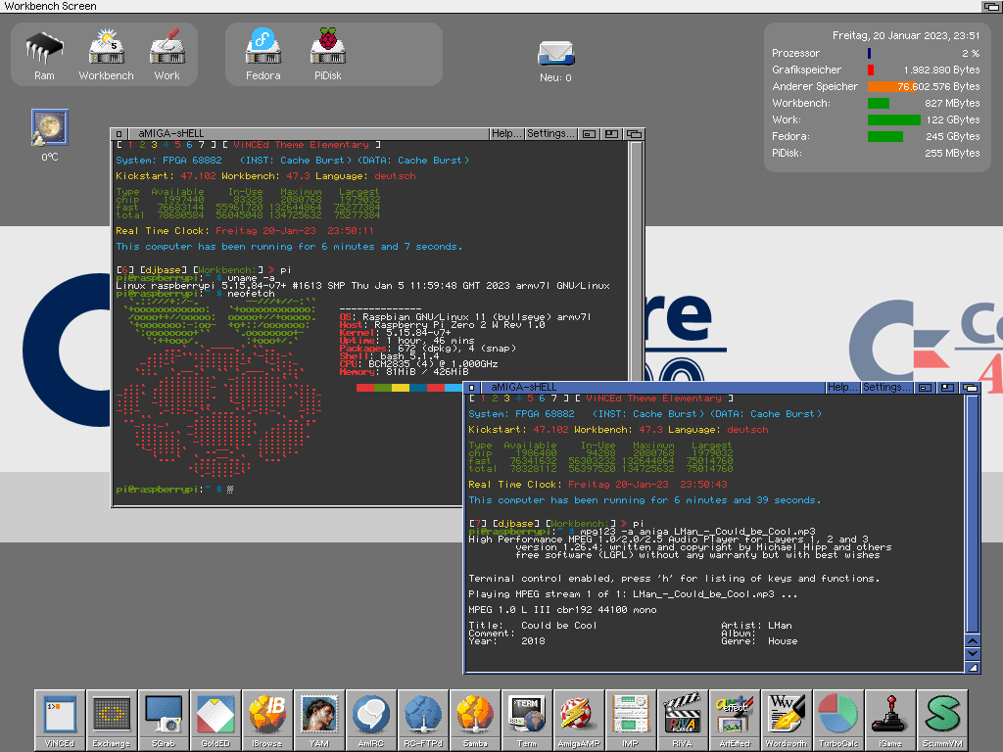The image size is (1003, 752).
Task: Click the back shell window title bar
Action: (x=307, y=133)
